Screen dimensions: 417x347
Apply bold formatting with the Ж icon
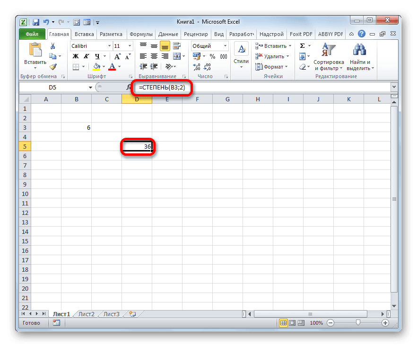pyautogui.click(x=75, y=57)
